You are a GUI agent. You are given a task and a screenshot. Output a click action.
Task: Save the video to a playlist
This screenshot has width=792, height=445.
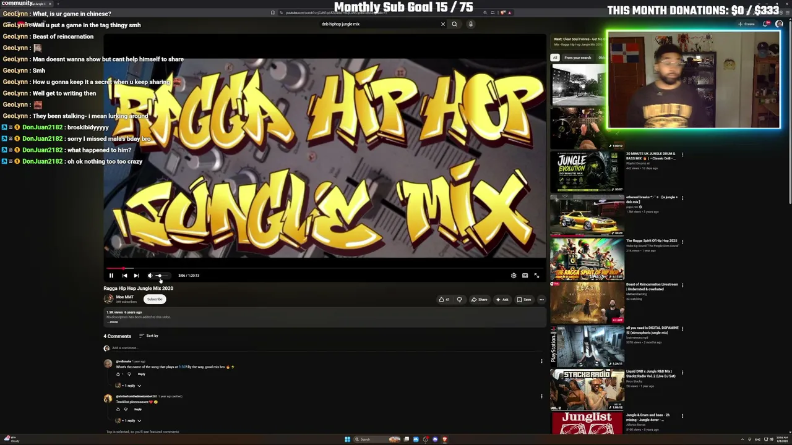click(524, 300)
